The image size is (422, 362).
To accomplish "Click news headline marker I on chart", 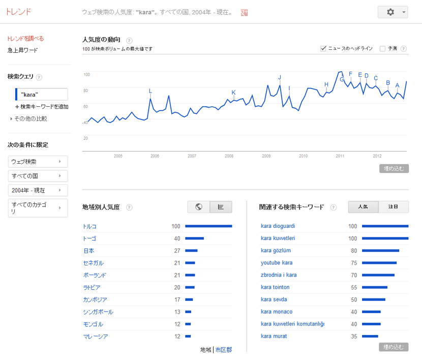I will 289,88.
